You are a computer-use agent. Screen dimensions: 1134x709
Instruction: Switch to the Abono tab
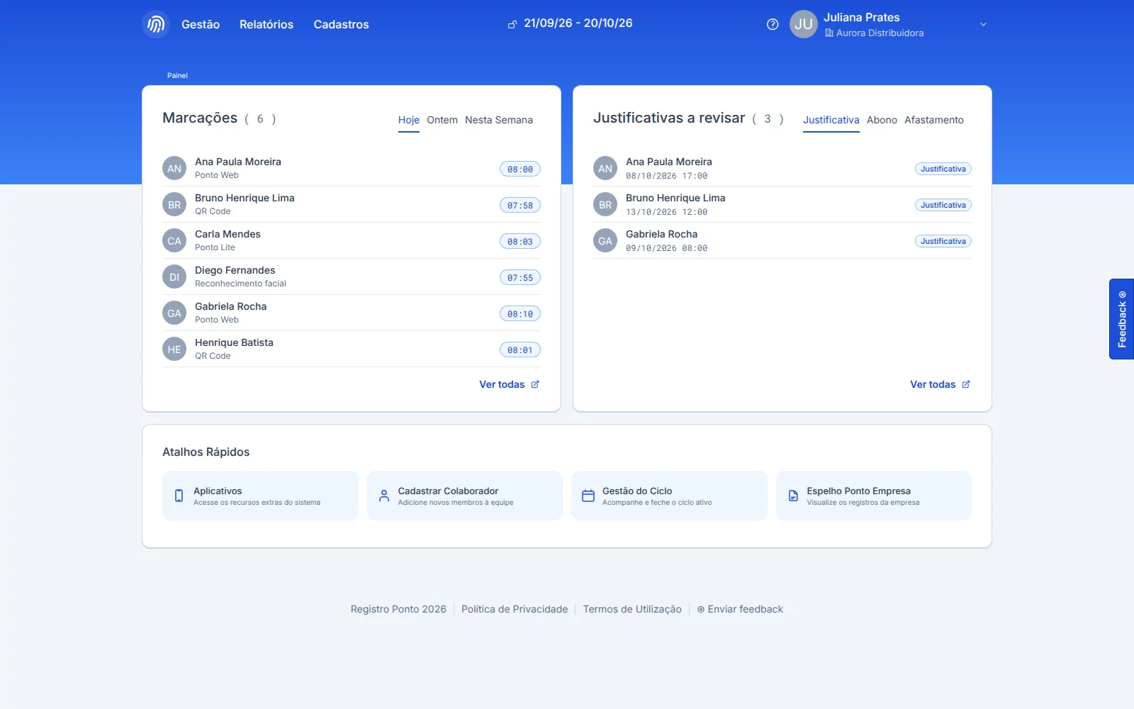(x=882, y=120)
